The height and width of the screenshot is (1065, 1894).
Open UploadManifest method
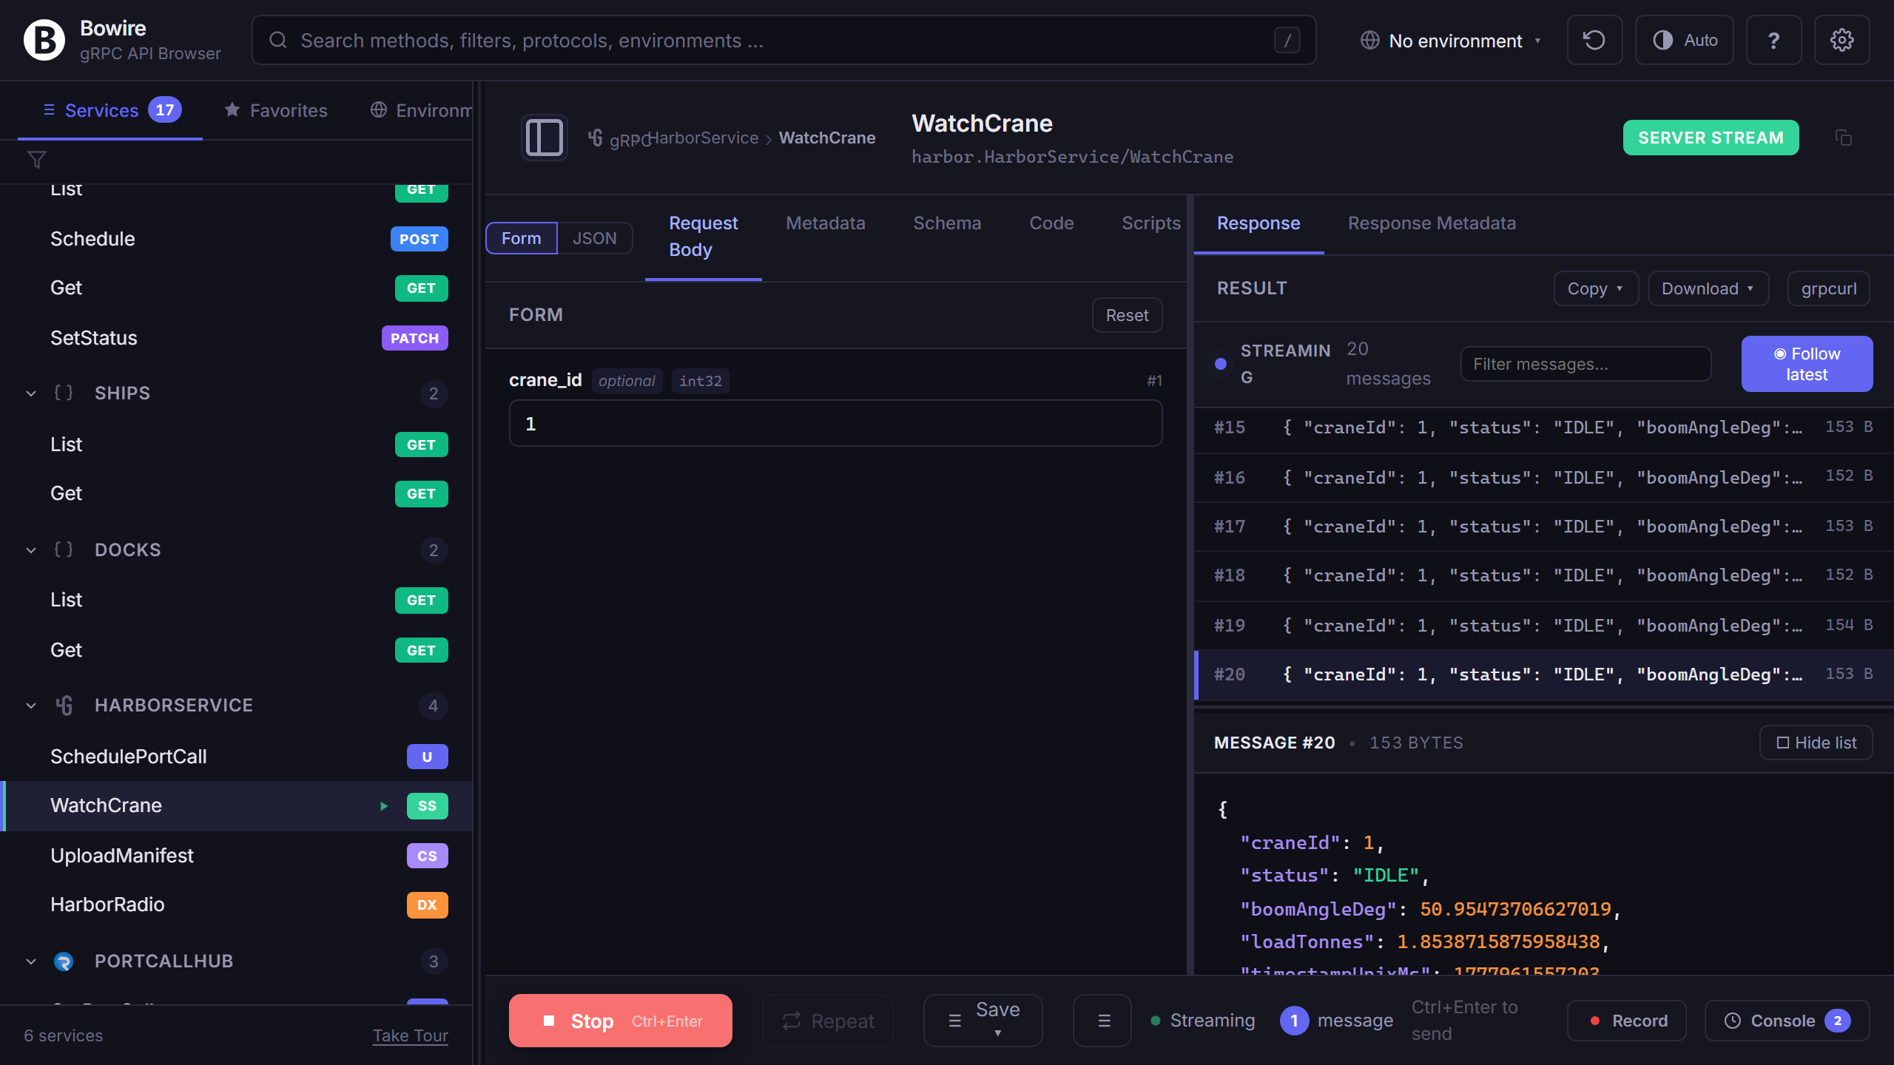(x=237, y=856)
